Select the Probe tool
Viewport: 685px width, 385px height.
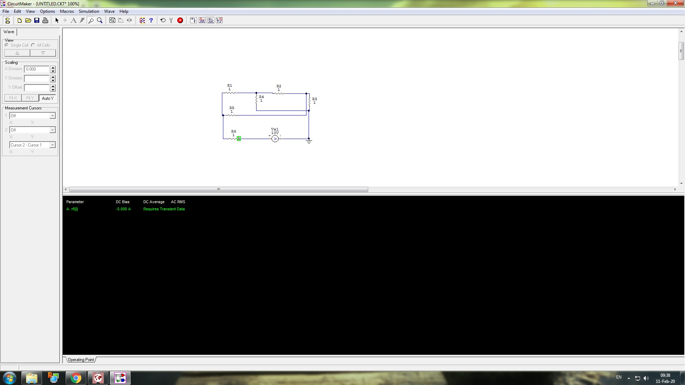point(91,20)
